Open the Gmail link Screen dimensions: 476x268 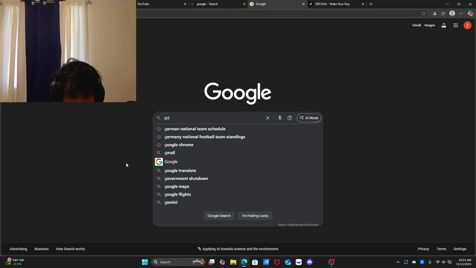tap(416, 25)
